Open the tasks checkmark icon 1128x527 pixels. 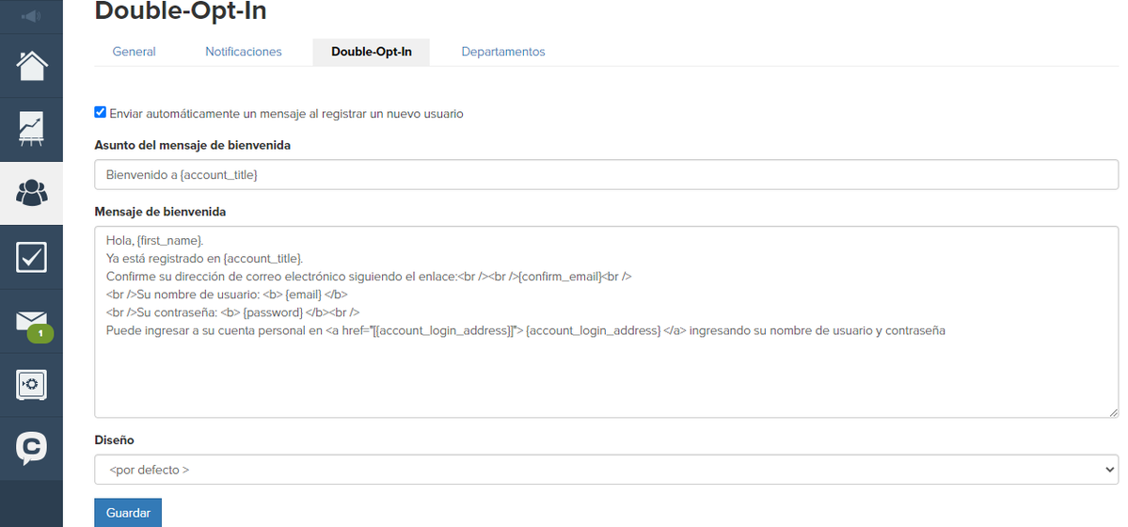click(x=32, y=257)
